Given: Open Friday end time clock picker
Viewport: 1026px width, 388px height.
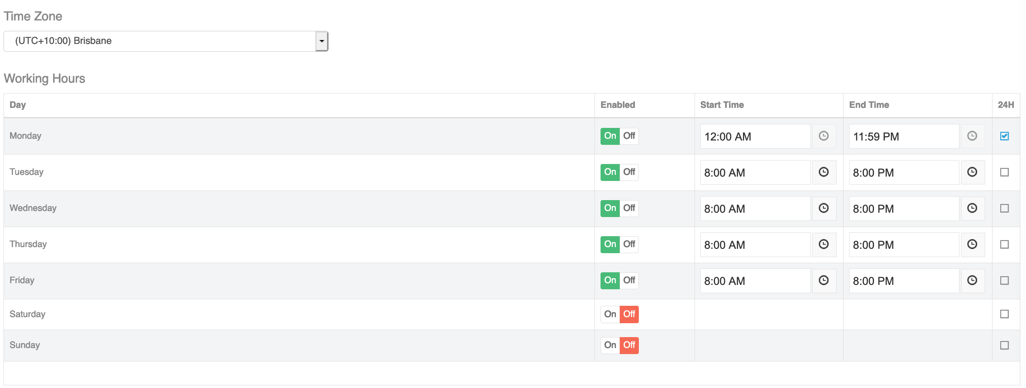Looking at the screenshot, I should coord(972,281).
